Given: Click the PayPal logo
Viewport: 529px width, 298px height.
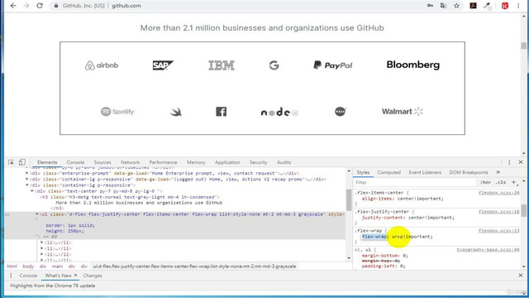Looking at the screenshot, I should point(333,65).
